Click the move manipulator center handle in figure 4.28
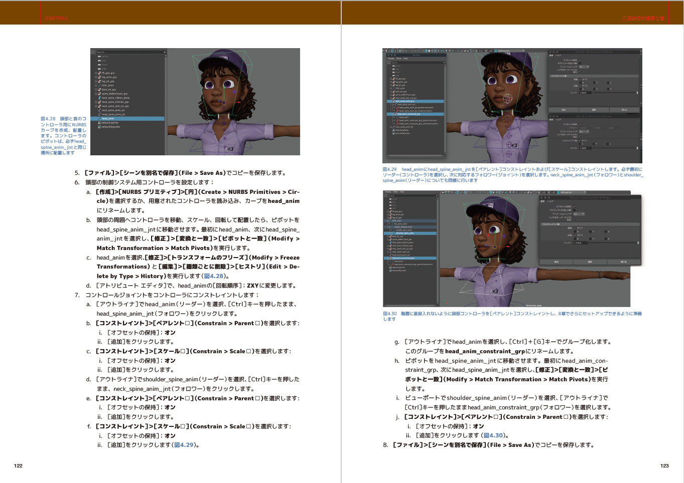This screenshot has width=684, height=483. pyautogui.click(x=224, y=103)
